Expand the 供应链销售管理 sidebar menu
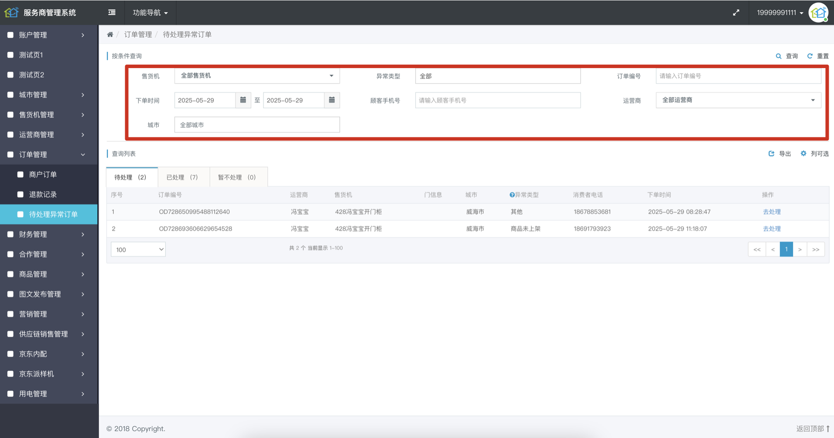This screenshot has height=438, width=834. pos(49,334)
